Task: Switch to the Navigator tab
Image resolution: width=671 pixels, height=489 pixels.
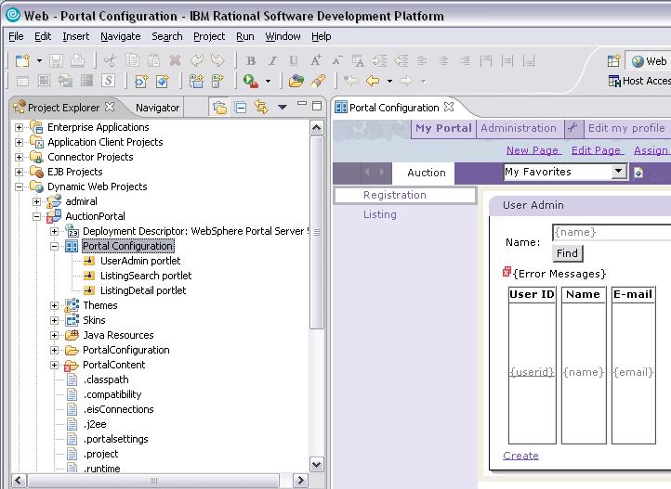Action: (x=157, y=108)
